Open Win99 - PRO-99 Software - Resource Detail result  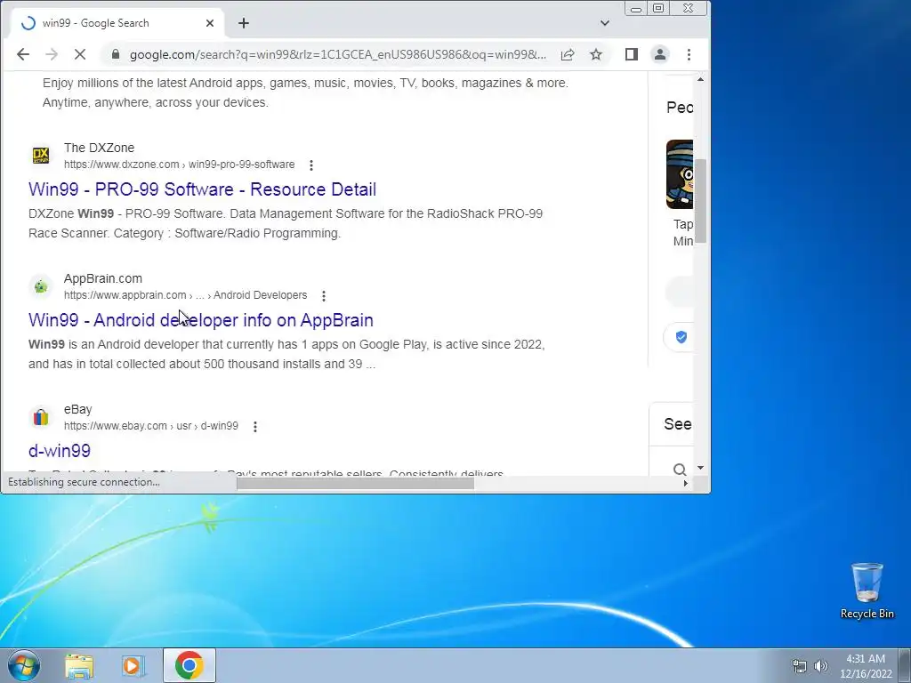click(x=202, y=189)
